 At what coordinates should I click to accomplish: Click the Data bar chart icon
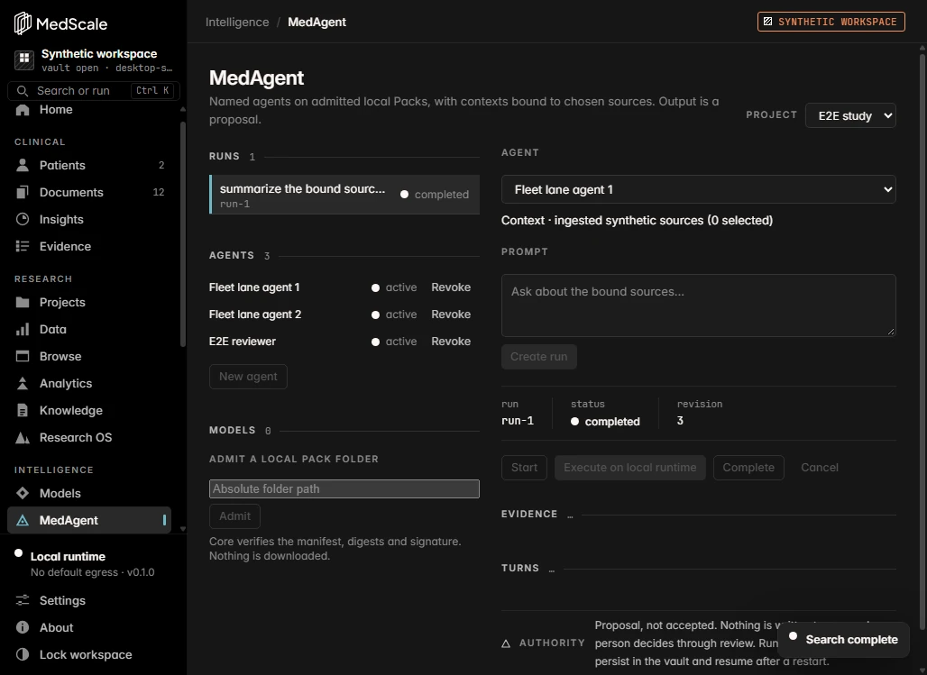point(23,329)
